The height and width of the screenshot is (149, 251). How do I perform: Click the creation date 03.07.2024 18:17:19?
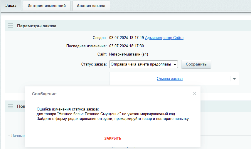[127, 38]
